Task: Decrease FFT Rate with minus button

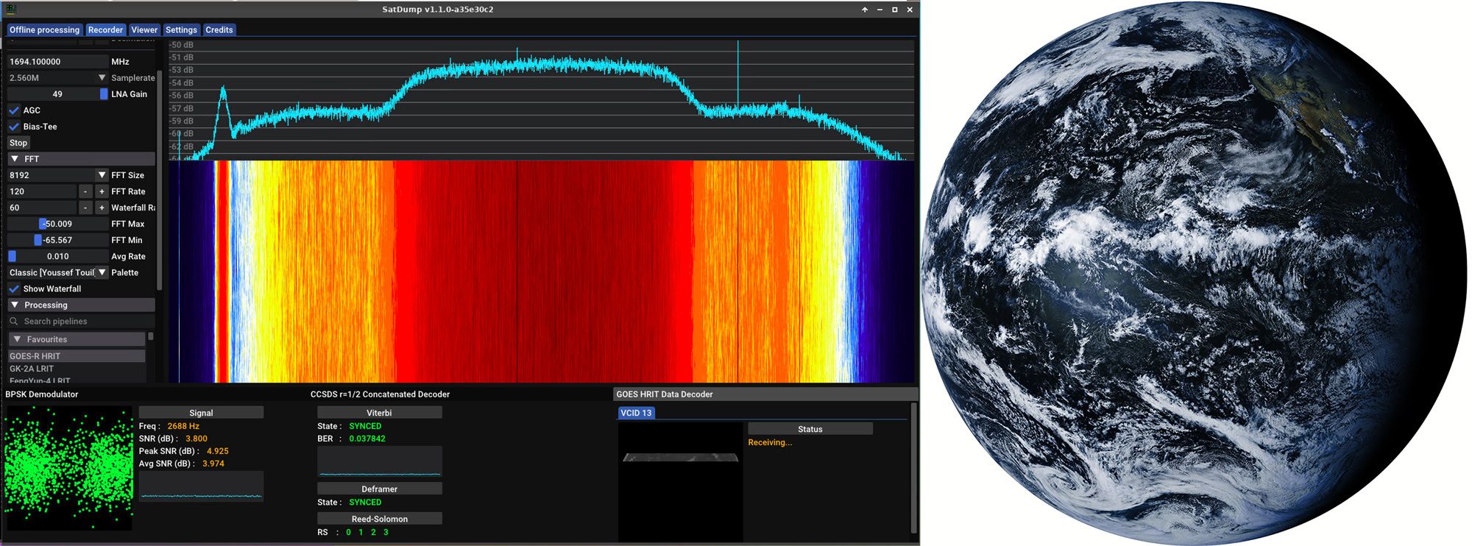Action: (85, 191)
